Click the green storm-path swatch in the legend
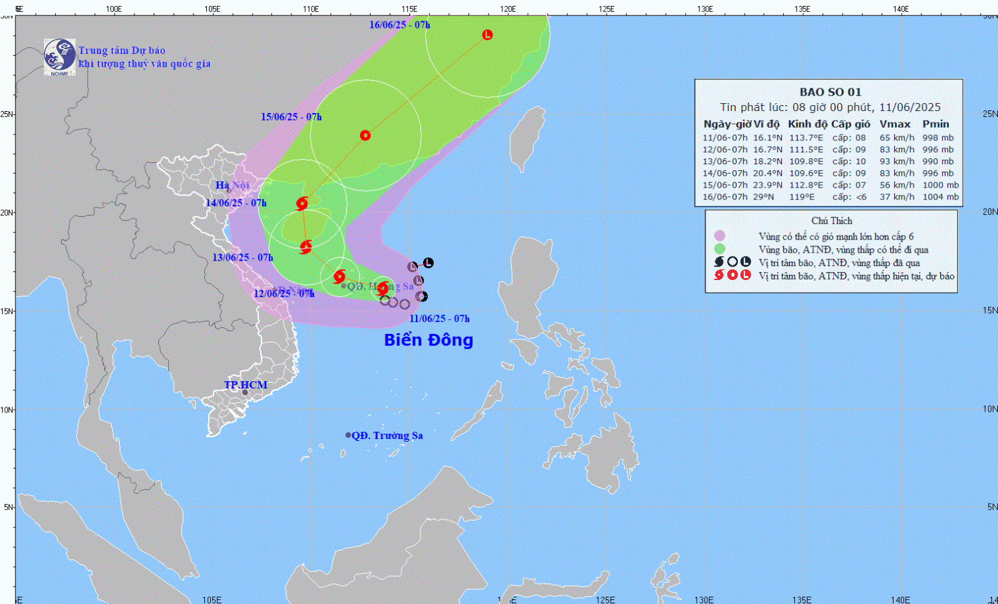 (719, 249)
